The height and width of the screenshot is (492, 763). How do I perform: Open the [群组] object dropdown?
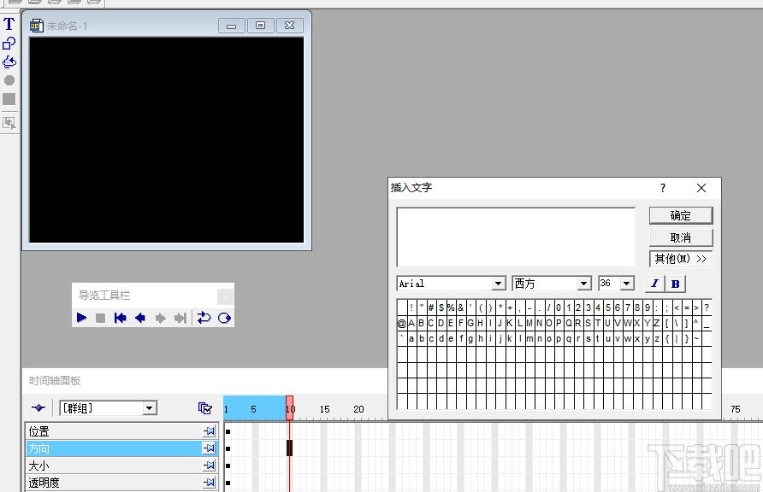[x=150, y=408]
